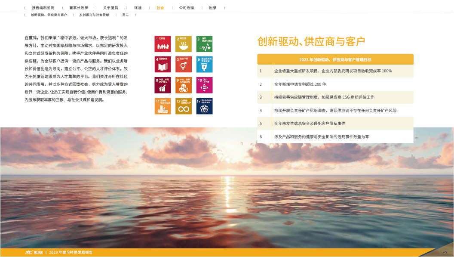Screen dimensions: 454x257
Task: Open the SDG 4 Quality Education book icon
Action: pyautogui.click(x=163, y=65)
